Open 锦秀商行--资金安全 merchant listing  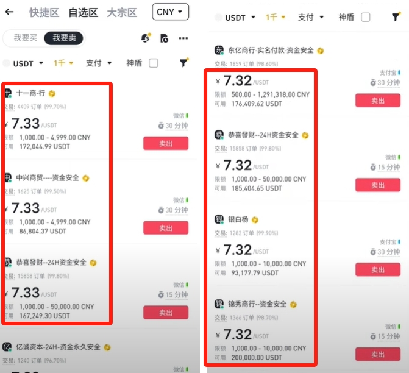coord(257,304)
